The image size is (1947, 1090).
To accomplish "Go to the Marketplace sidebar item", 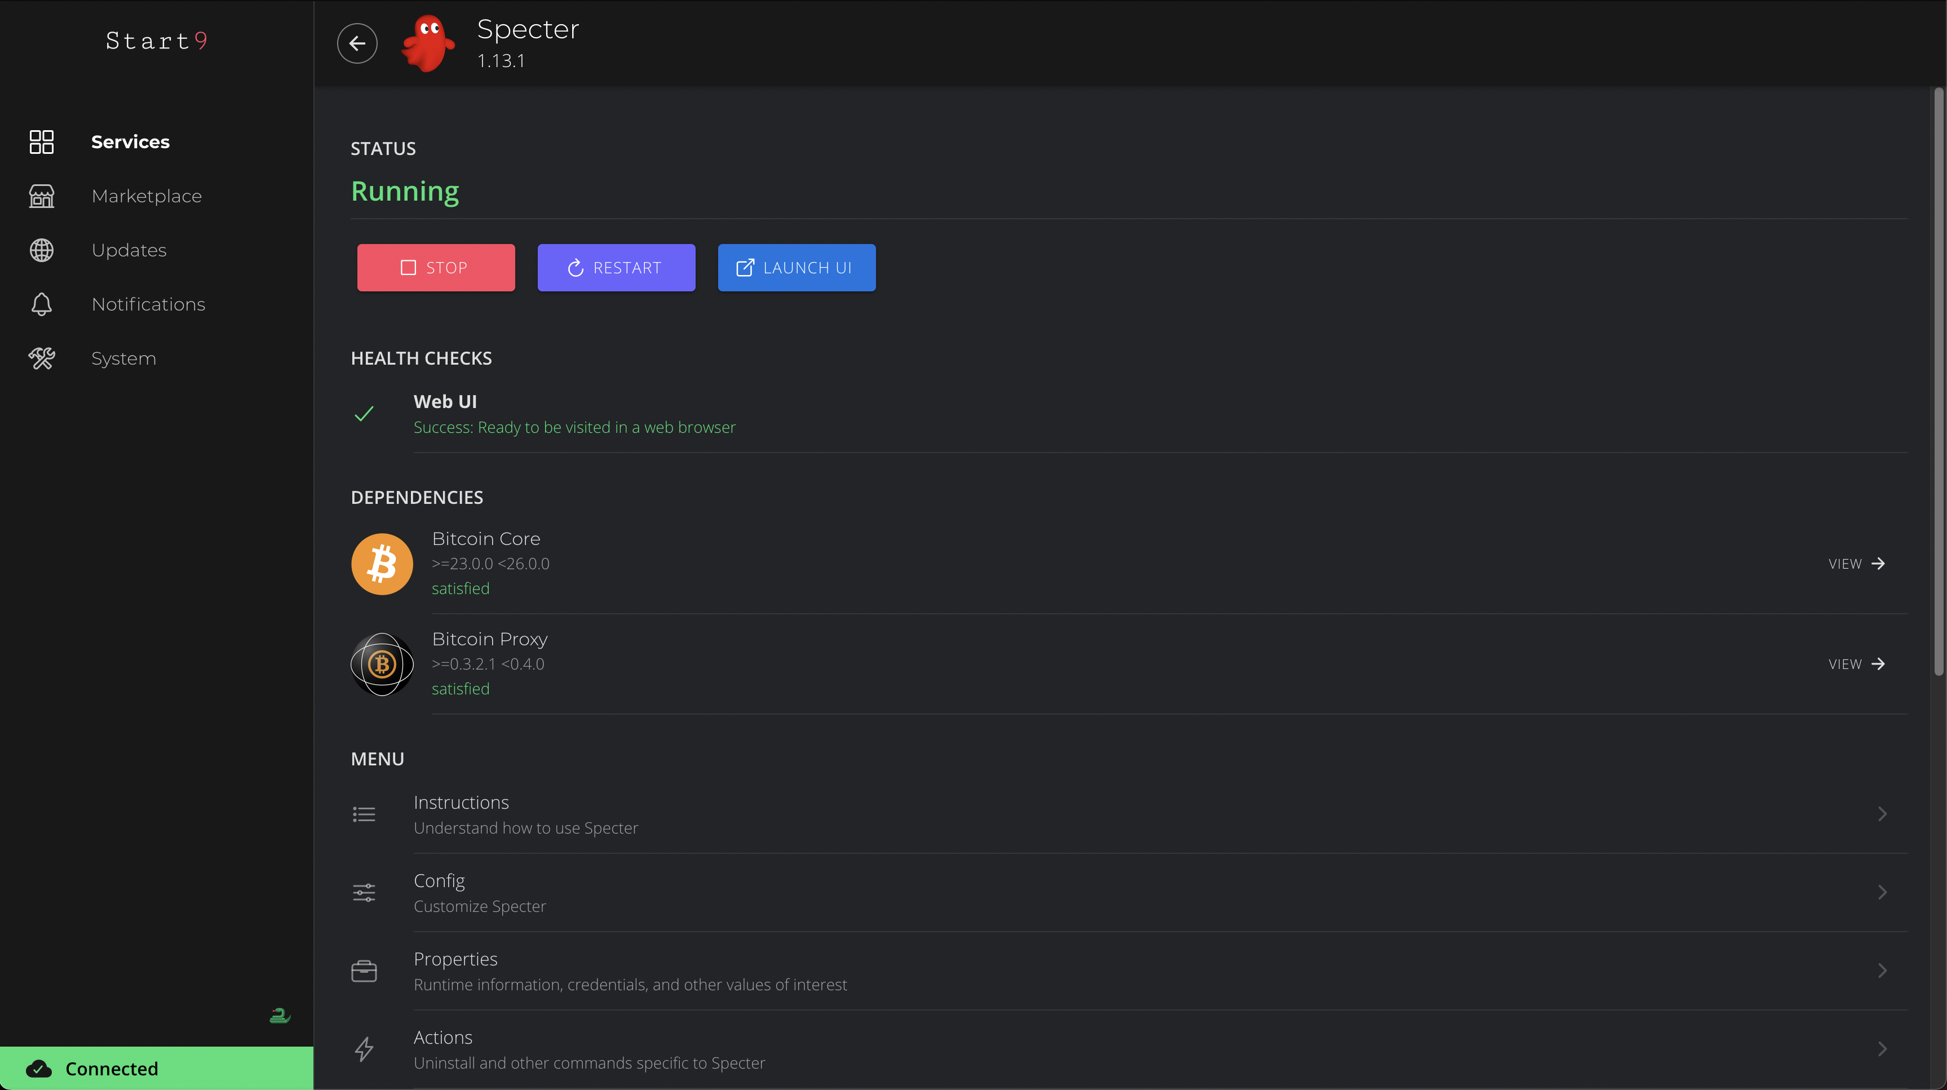I will tap(147, 196).
